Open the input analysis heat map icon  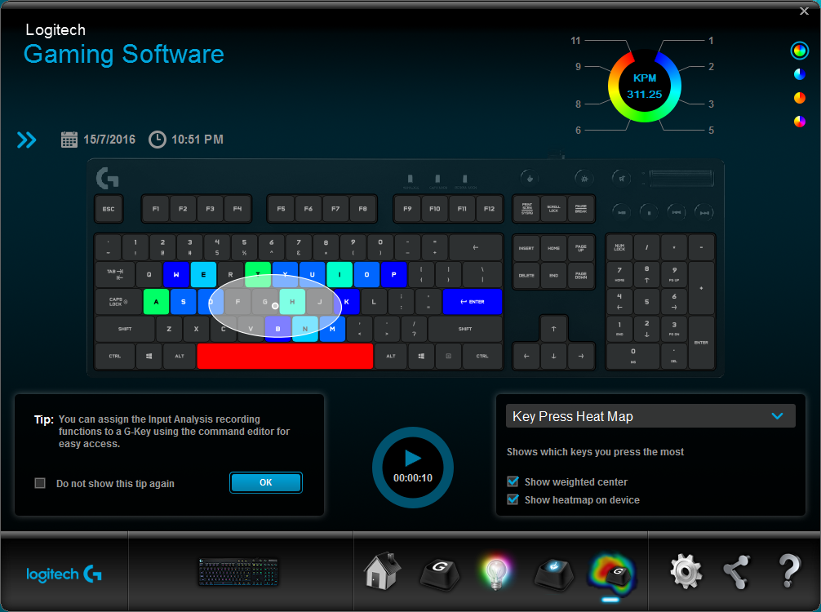point(611,574)
